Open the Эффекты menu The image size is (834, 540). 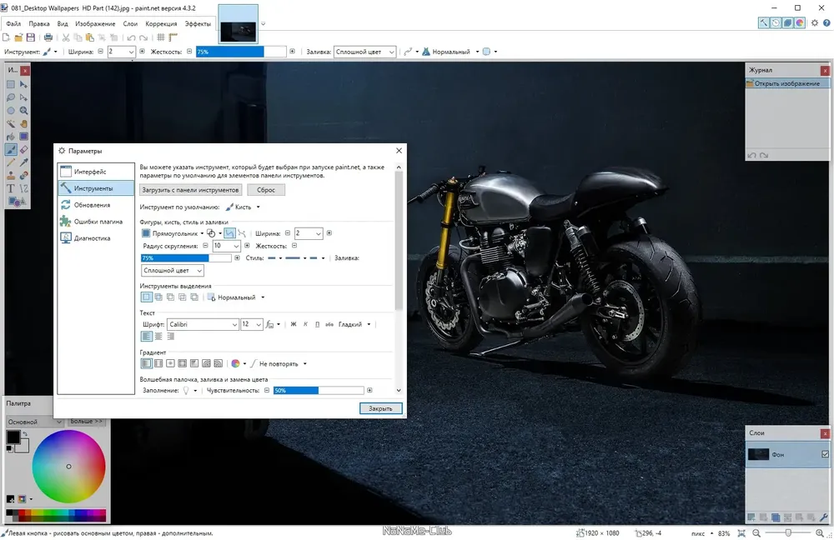[198, 24]
